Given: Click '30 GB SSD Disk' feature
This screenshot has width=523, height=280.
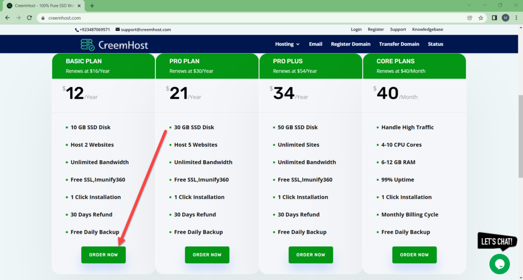Looking at the screenshot, I should tap(194, 127).
